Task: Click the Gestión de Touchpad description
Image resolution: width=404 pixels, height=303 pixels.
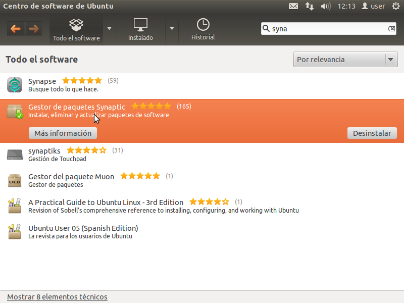Action: click(57, 159)
